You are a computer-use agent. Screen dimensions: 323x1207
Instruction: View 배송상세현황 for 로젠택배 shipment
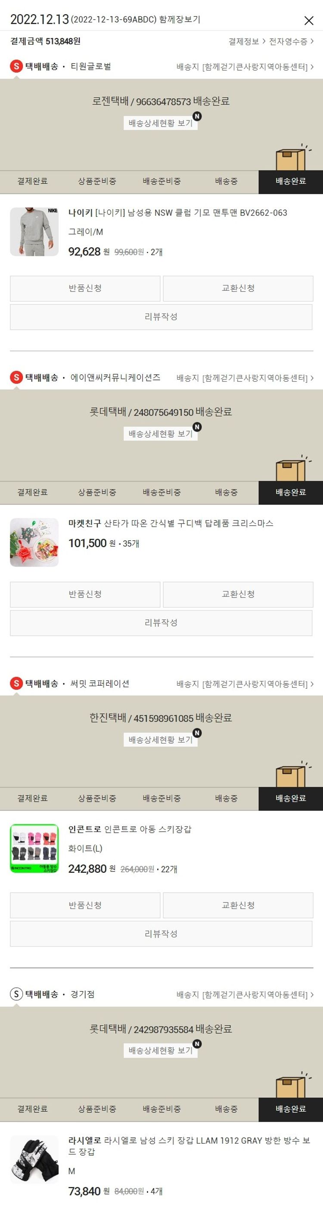coord(161,123)
